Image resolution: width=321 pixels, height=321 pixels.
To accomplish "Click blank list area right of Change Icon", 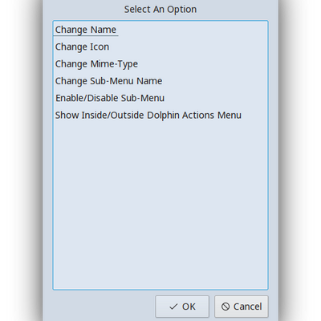I will pos(187,47).
